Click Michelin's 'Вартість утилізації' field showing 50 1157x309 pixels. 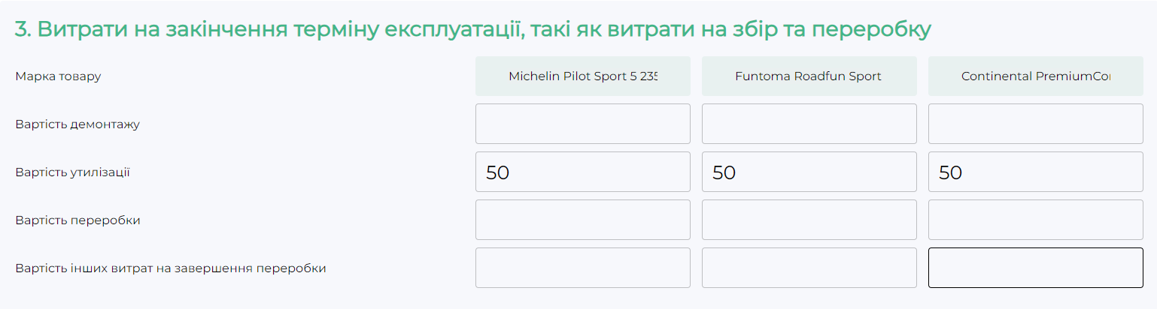(582, 172)
